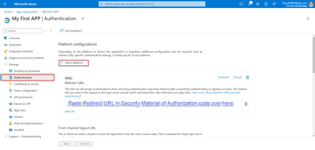Delete the Web platform configuration
315x150 pixels.
point(248,77)
